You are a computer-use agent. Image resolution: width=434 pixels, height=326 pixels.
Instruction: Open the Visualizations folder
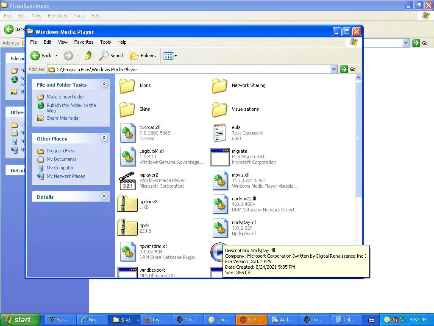point(220,110)
